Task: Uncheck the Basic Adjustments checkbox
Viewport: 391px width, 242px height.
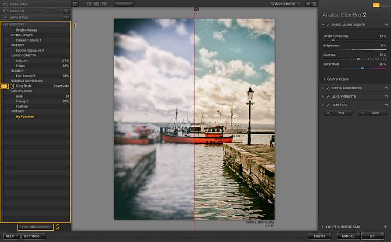Action: [x=328, y=25]
